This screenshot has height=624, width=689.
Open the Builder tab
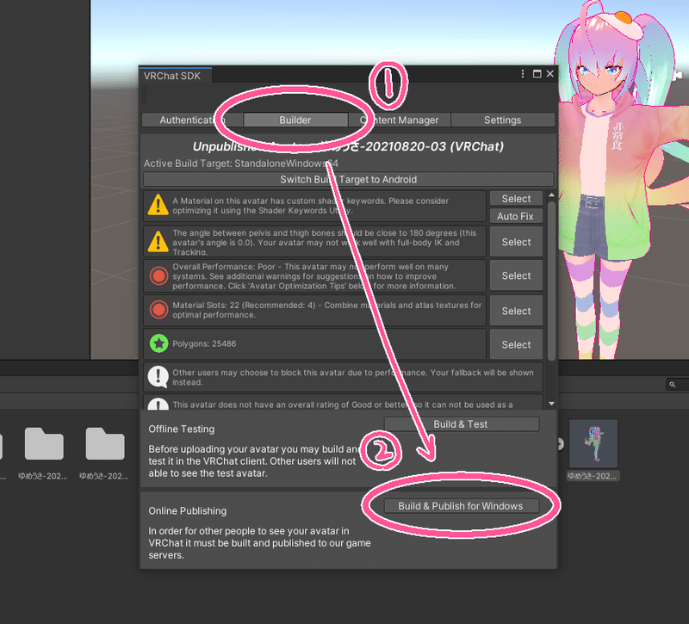(295, 120)
